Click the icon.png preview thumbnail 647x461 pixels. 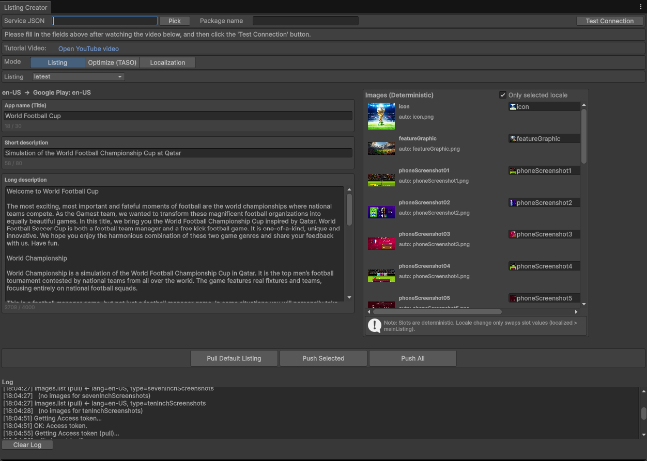coord(381,116)
